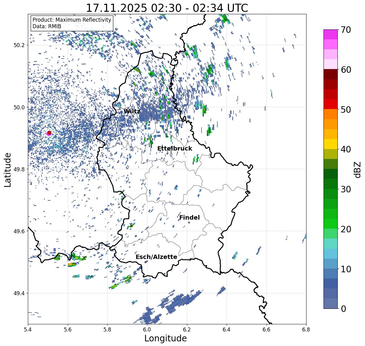Click the 49.8 latitude tick label

pyautogui.click(x=20, y=169)
